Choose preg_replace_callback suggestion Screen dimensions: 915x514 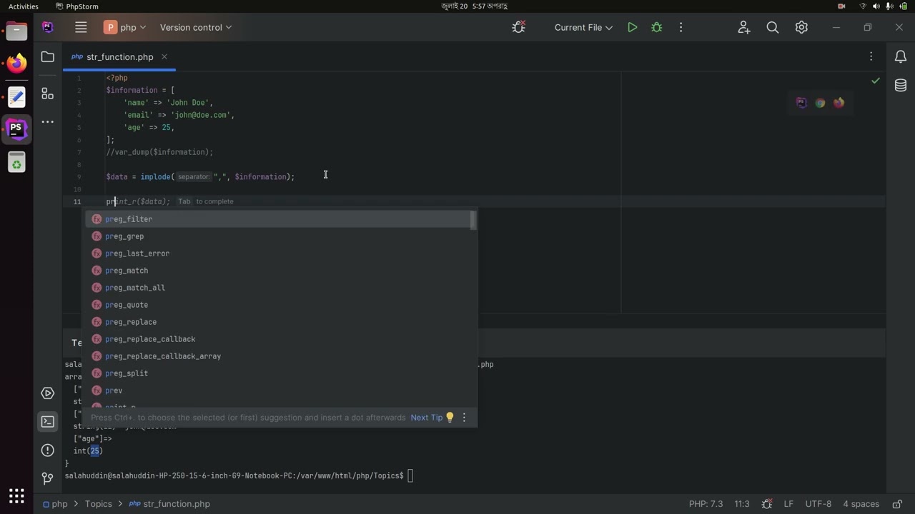(x=277, y=339)
